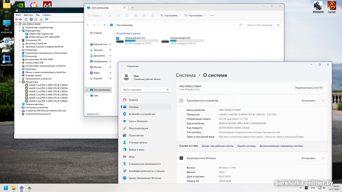Image resolution: width=342 pixels, height=192 pixels.
Task: Expand Дисковые устройства node
Action: 20,44
